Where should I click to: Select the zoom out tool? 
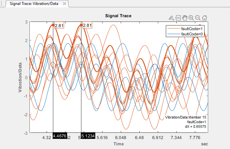[x=198, y=18]
